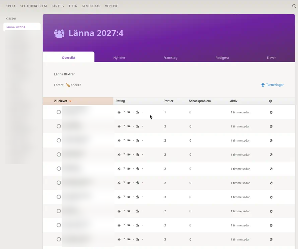The height and width of the screenshot is (249, 298).
Task: Click the bullet rating icon in the first student row
Action: (x=129, y=112)
